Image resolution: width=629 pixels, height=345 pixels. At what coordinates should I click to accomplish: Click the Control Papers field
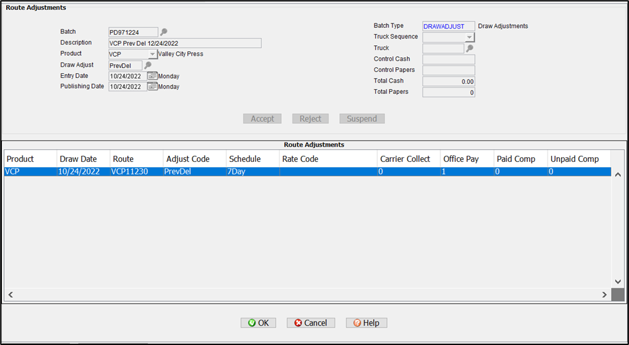click(448, 71)
